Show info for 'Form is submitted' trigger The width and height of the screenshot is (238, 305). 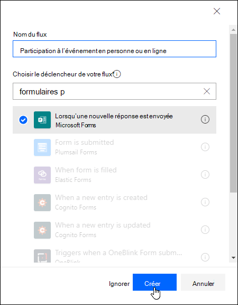(205, 147)
